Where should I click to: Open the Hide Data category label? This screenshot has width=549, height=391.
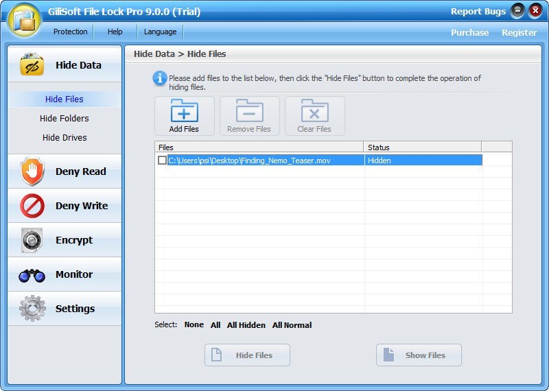click(78, 65)
